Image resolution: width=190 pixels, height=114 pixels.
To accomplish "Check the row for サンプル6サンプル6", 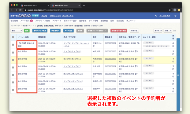I will click(x=13, y=60).
